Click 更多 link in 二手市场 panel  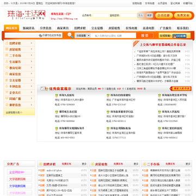[188, 164]
